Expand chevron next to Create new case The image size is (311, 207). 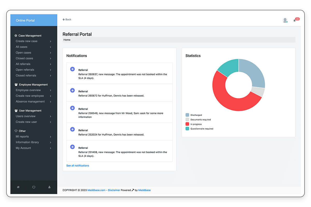tap(51, 41)
